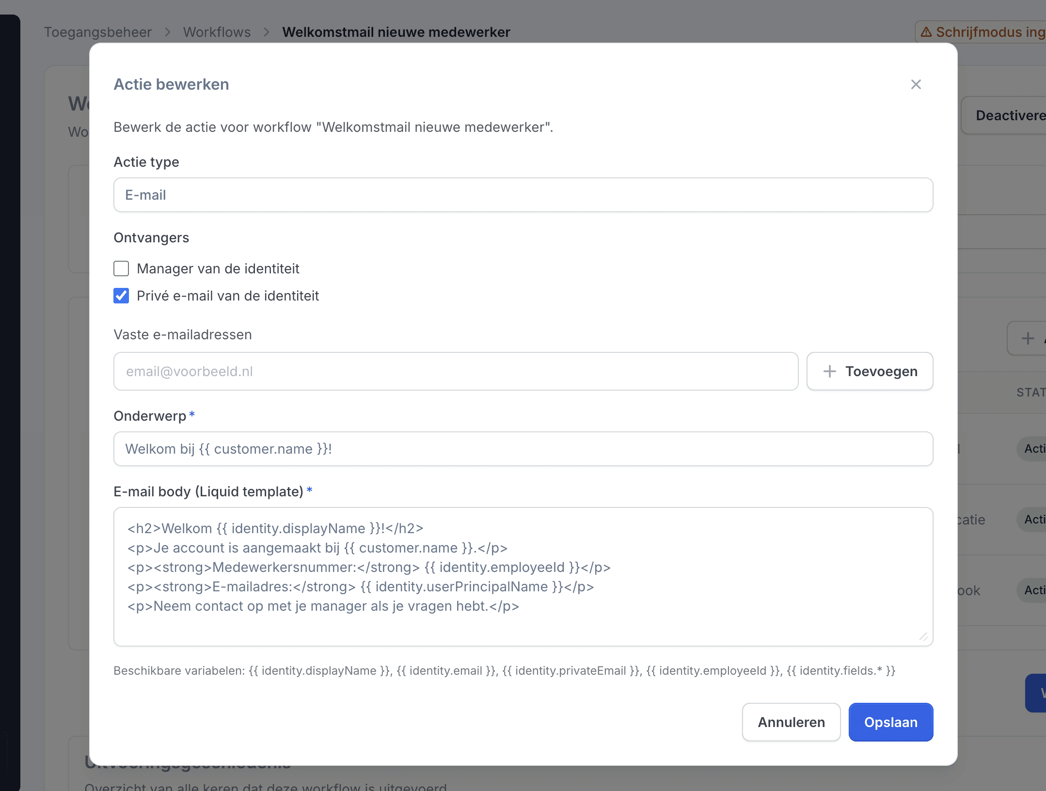This screenshot has width=1046, height=791.
Task: Focus the Vaste e-mailadressen input field
Action: tap(456, 371)
